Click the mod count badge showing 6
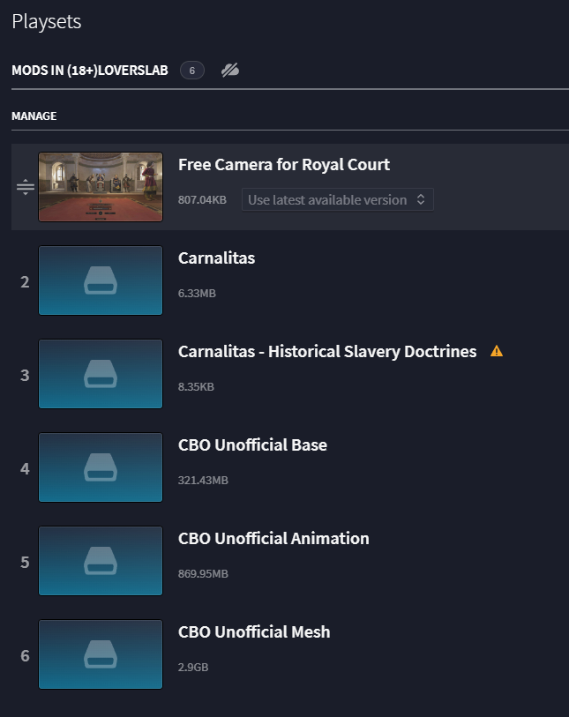 click(x=192, y=71)
